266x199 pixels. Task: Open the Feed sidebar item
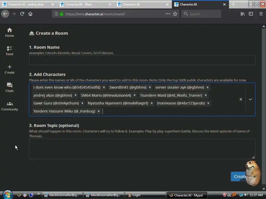coord(10,51)
